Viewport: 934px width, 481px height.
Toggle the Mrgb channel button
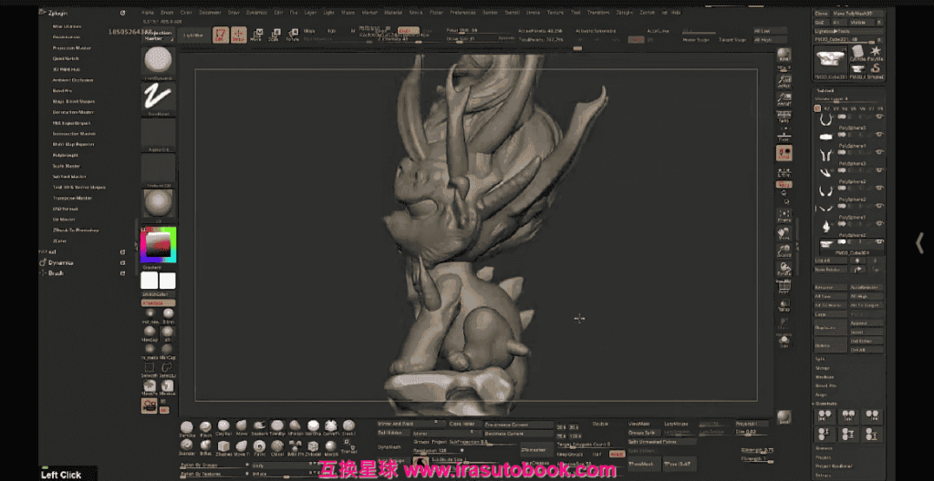(309, 30)
